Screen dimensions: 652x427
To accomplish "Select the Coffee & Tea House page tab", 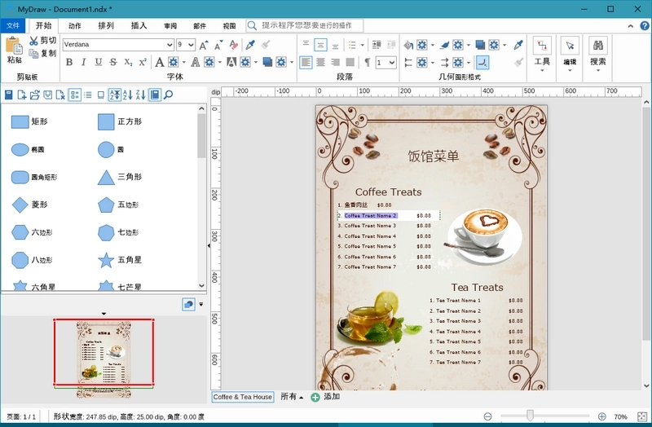I will [x=243, y=397].
